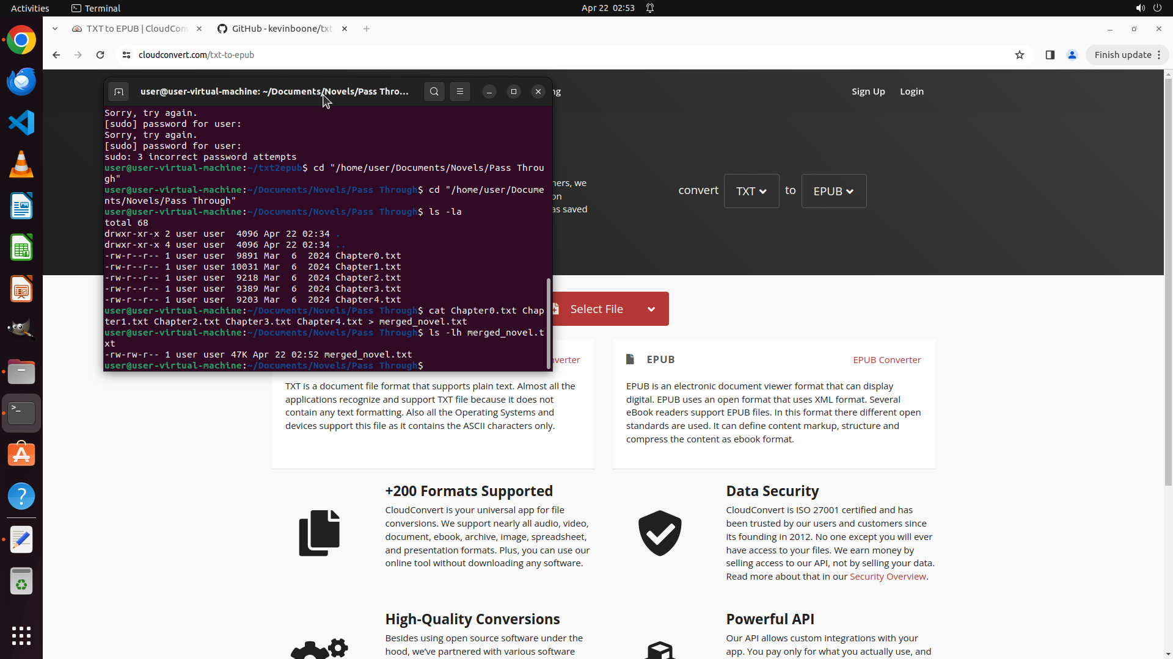Open the TXT source format dropdown
Viewport: 1173px width, 659px height.
pos(751,191)
